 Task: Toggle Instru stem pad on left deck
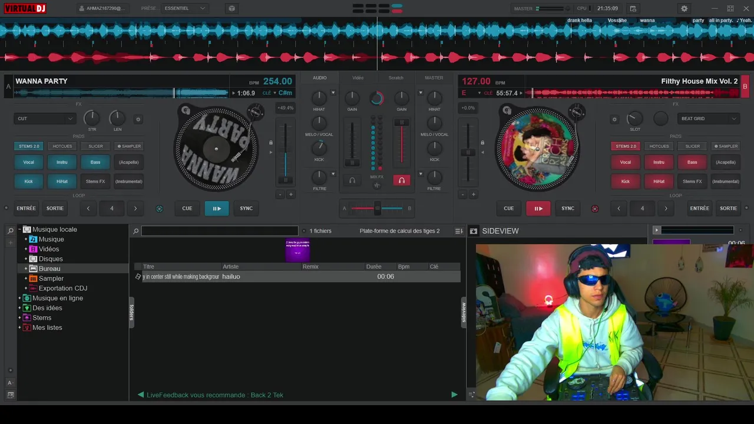pos(62,162)
